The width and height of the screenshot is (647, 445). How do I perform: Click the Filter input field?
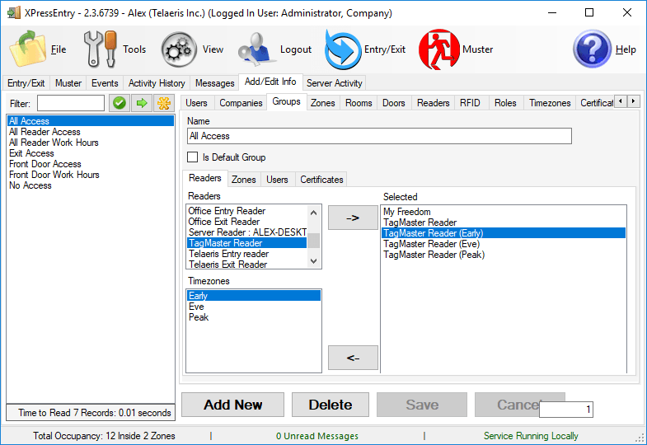(71, 103)
